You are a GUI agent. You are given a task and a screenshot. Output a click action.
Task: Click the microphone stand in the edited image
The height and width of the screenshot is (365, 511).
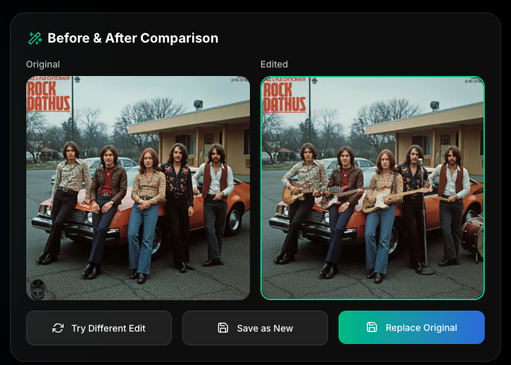tap(424, 216)
